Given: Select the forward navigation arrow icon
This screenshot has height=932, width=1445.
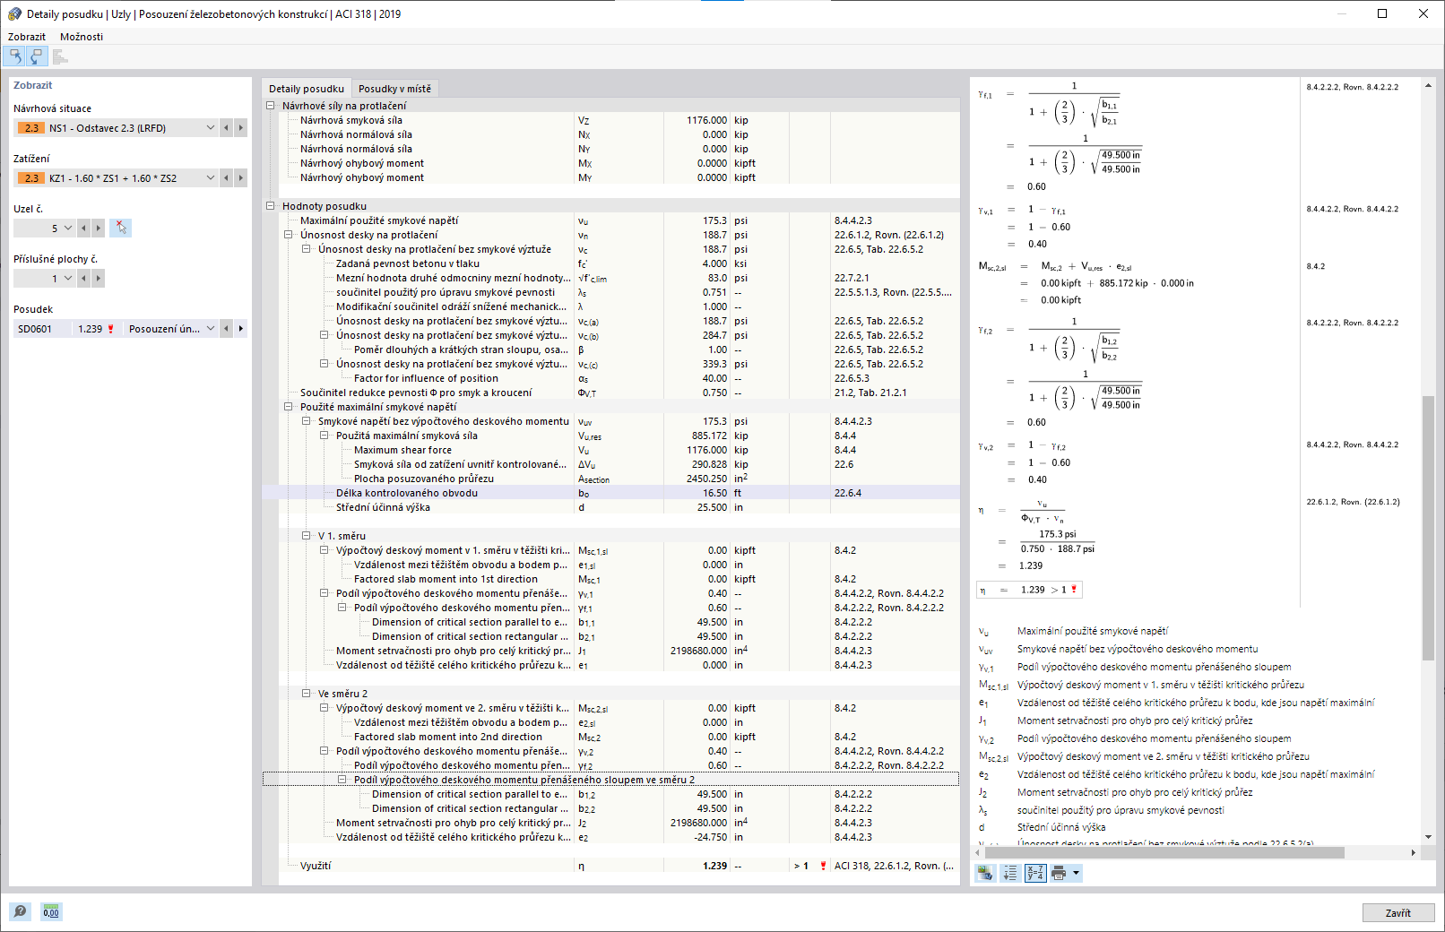Looking at the screenshot, I should [x=36, y=56].
